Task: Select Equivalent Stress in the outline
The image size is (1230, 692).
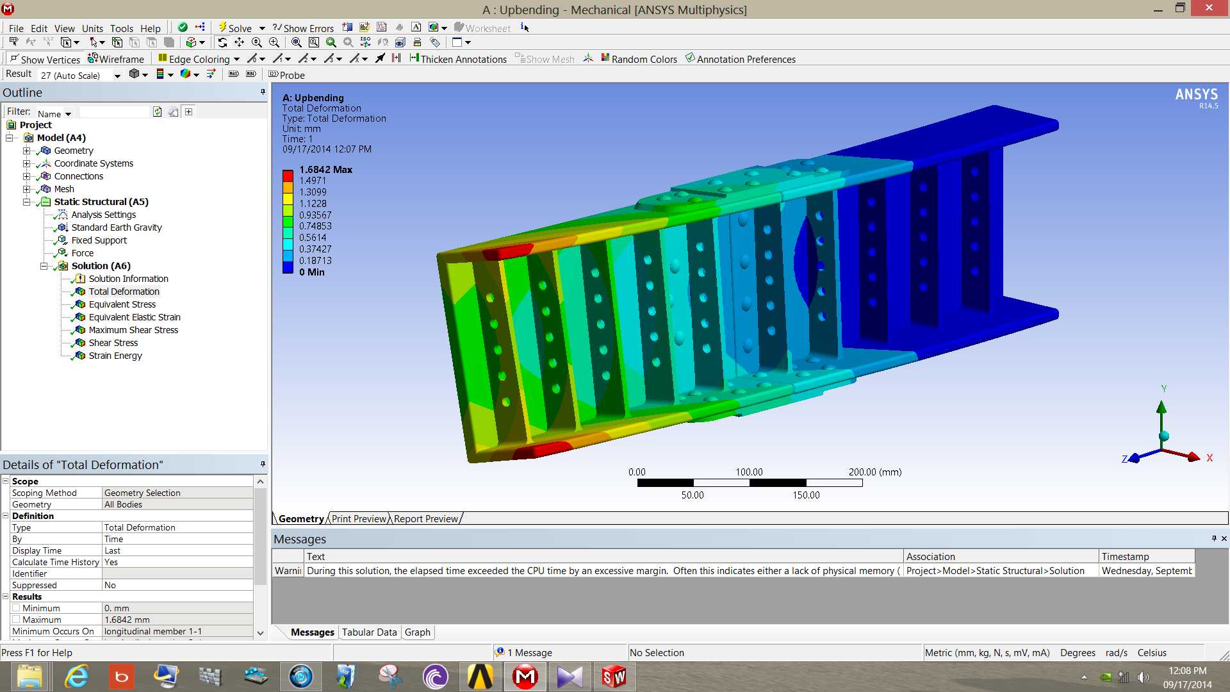Action: [122, 304]
